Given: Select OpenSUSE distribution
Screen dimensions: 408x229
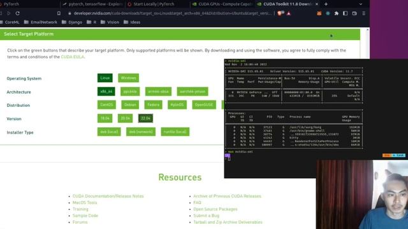Looking at the screenshot, I should 204,104.
